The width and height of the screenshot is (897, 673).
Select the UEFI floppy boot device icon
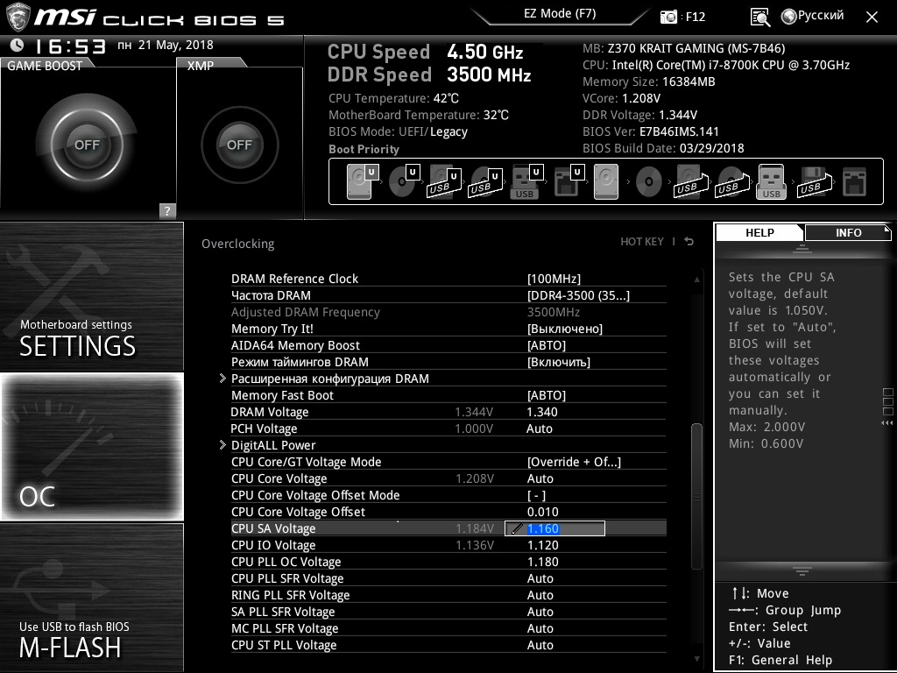569,181
